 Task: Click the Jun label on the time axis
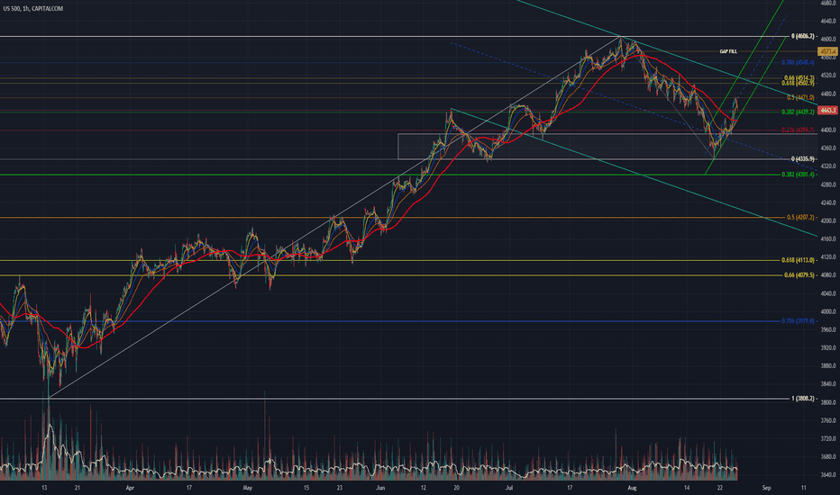[380, 488]
